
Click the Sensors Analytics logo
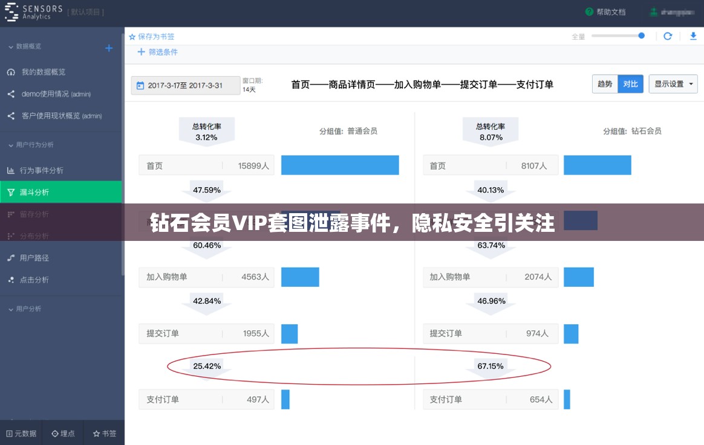click(34, 12)
